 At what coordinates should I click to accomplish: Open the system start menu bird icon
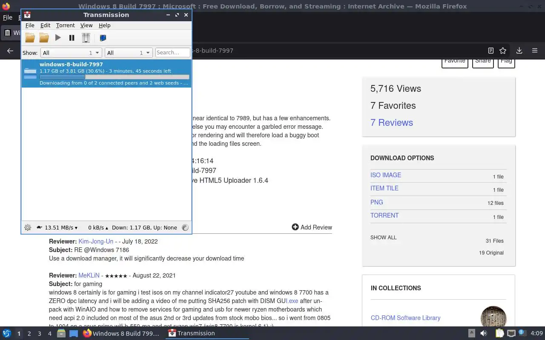(x=6, y=333)
